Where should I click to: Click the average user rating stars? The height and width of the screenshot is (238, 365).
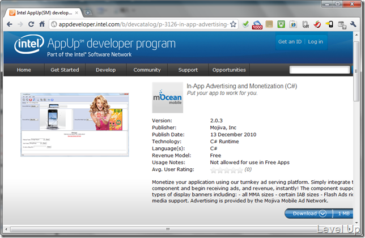tap(227, 171)
